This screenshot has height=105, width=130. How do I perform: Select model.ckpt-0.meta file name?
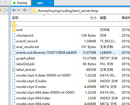(31, 87)
